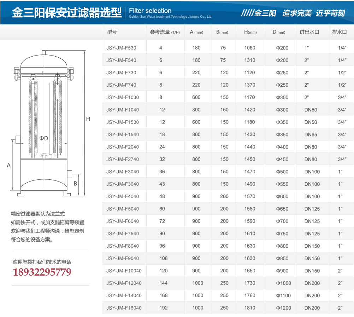Click Φ600 diameter in F4040 row
The image size is (354, 317).
click(x=282, y=196)
